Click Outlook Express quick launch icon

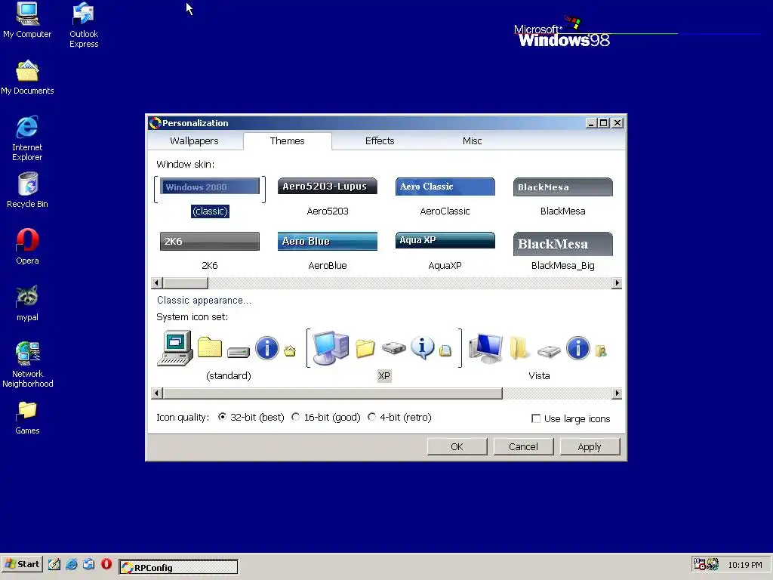pyautogui.click(x=89, y=564)
